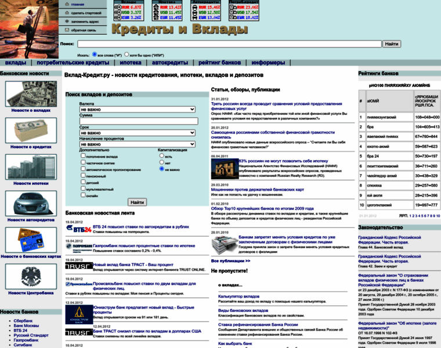
Task: Open the Новости Центробанка emblem thumbnail
Action: coord(31,277)
